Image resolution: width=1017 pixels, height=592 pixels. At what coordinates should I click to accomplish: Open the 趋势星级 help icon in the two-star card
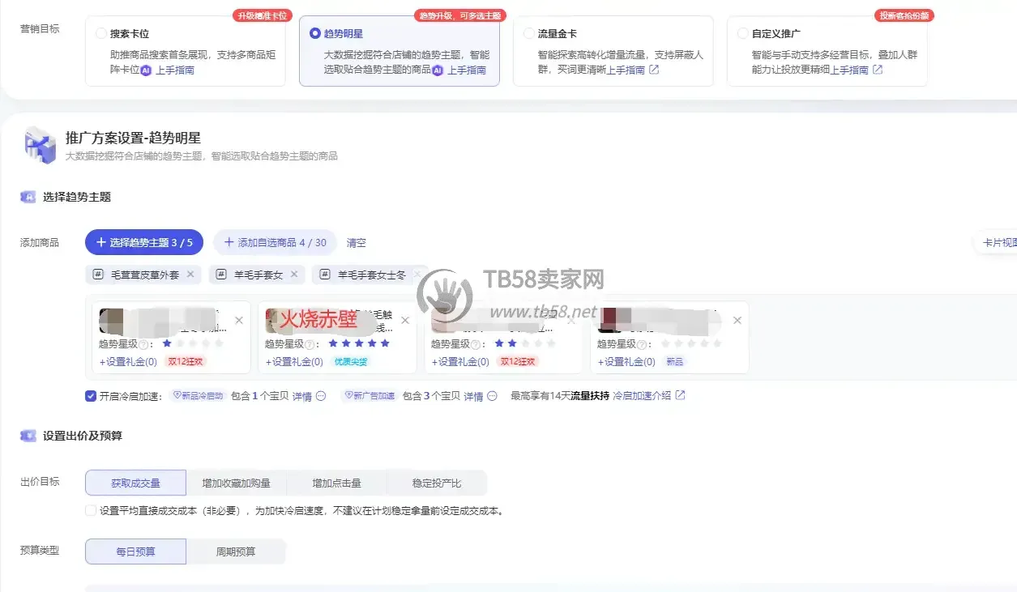[x=475, y=344]
